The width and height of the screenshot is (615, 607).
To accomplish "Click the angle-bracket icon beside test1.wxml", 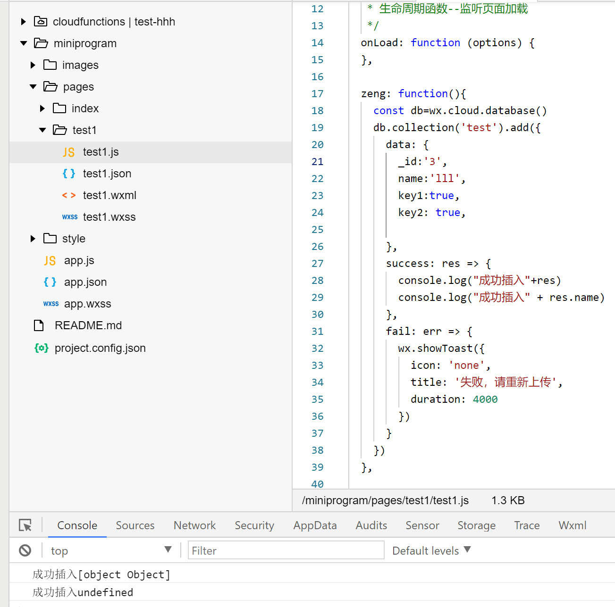I will coord(69,195).
